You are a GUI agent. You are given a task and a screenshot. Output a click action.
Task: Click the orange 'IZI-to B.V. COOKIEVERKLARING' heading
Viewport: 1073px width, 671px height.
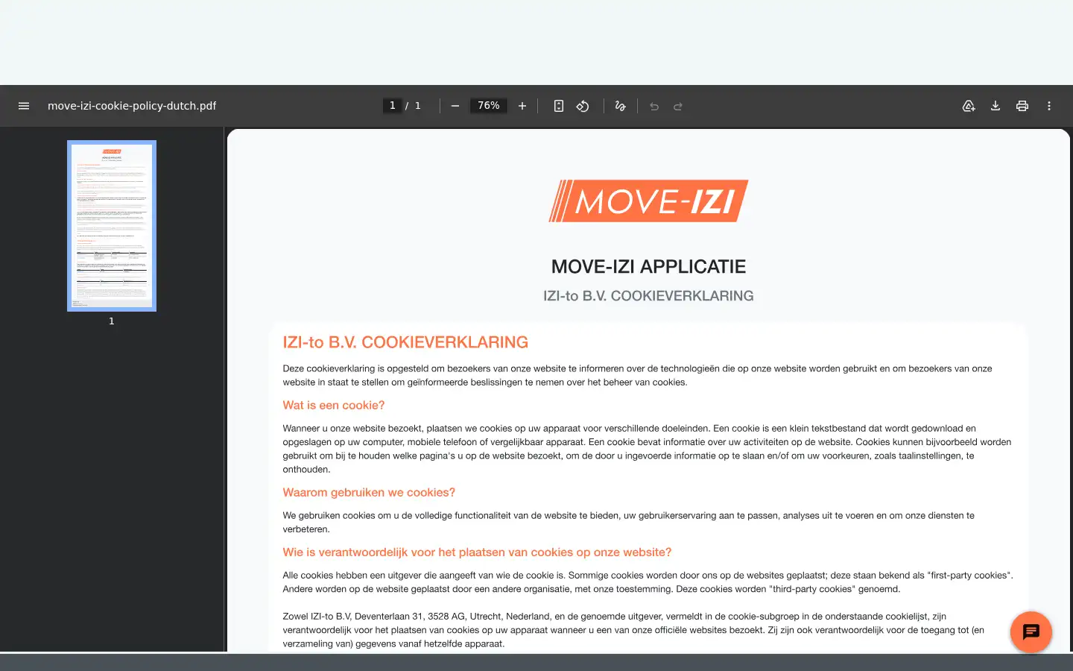point(405,342)
